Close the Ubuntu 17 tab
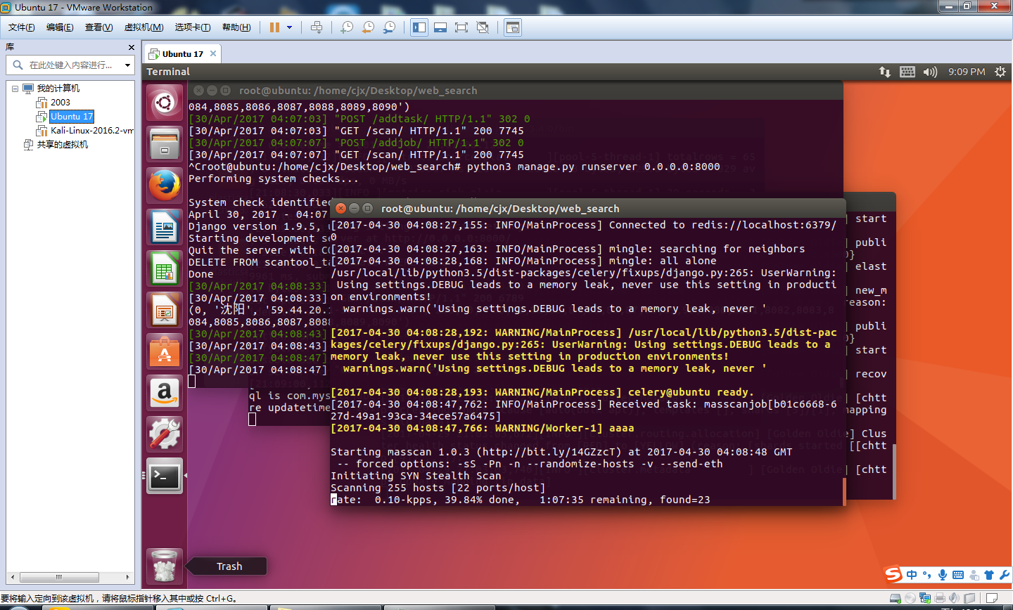This screenshot has height=610, width=1013. tap(213, 53)
